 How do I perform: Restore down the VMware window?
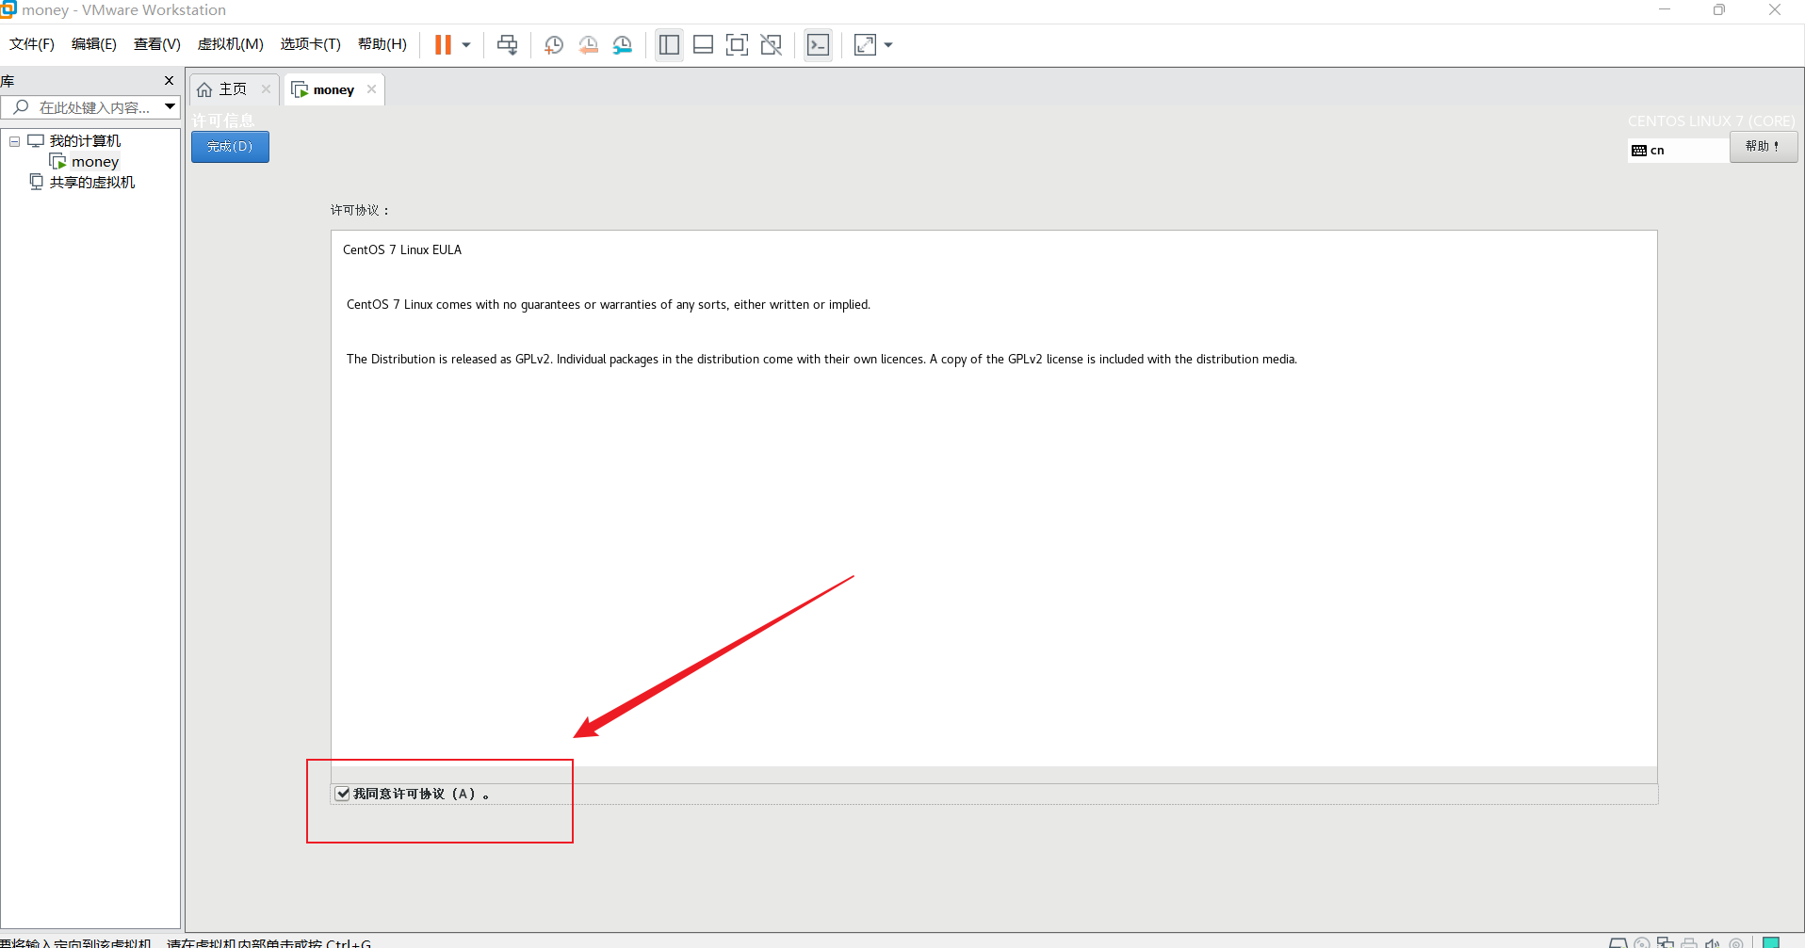1719,10
